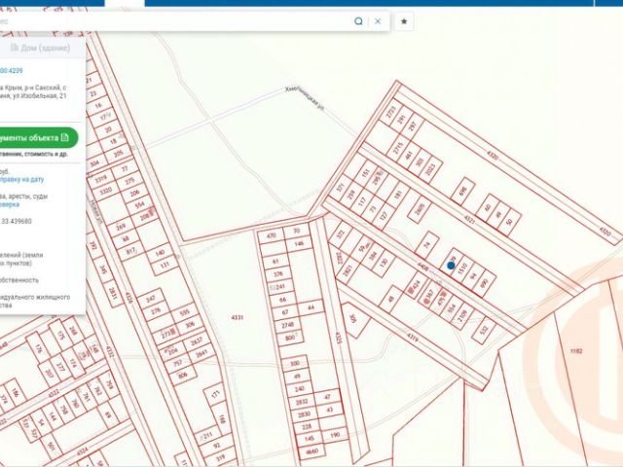
Task: Select parcel 2637
Action: [197, 341]
